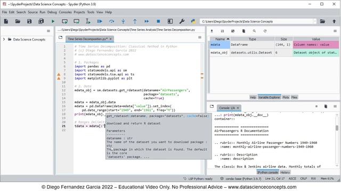Image resolution: width=341 pixels, height=191 pixels.
Task: Open the Tools menu
Action: coord(91,12)
